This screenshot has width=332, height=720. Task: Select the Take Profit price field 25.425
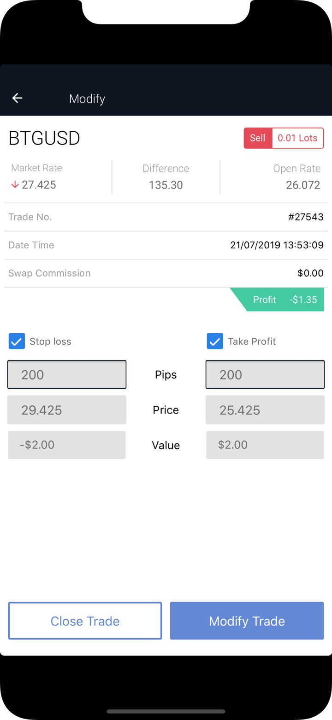265,410
